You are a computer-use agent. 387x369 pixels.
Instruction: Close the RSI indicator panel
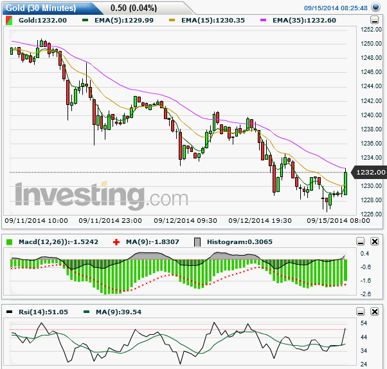(x=375, y=312)
